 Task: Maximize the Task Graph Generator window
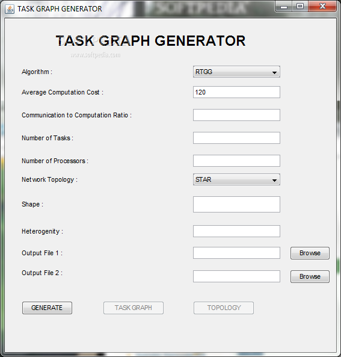click(300, 7)
